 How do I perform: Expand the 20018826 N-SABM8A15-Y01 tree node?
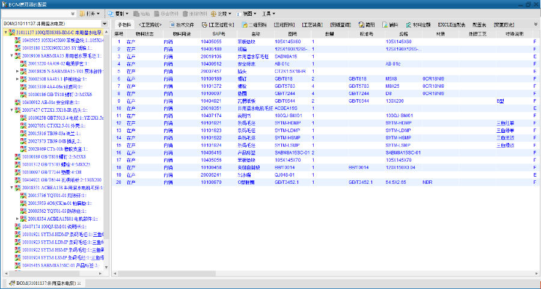tap(18, 71)
